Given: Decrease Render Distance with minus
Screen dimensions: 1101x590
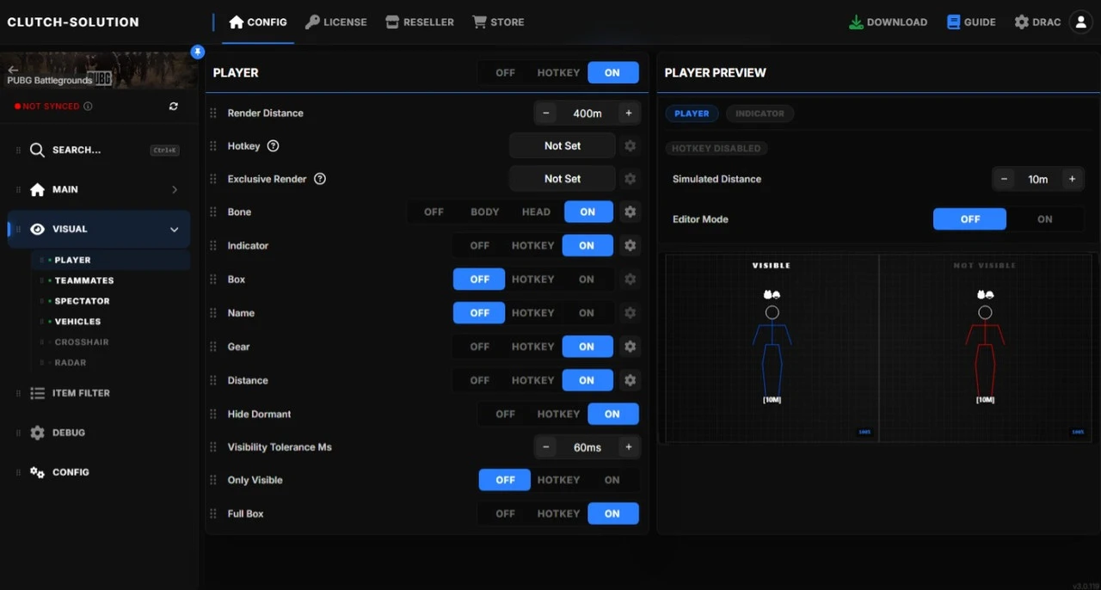Looking at the screenshot, I should click(545, 114).
